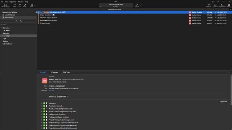The height and width of the screenshot is (130, 232).
Task: Click the main ref label in commit details
Action: coord(51,86)
